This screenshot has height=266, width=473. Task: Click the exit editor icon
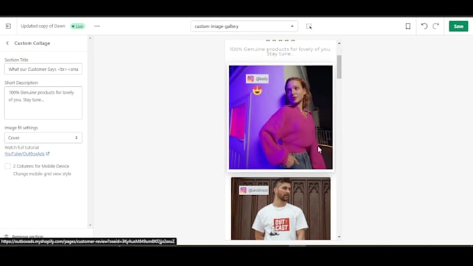(x=8, y=26)
